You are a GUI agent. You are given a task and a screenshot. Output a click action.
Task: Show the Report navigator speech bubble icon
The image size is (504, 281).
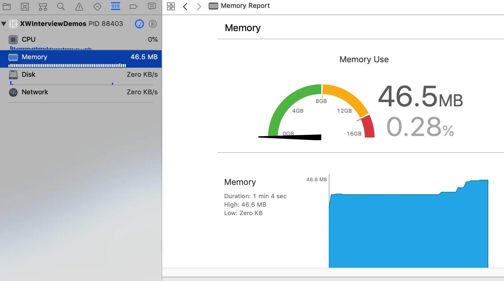[x=152, y=6]
